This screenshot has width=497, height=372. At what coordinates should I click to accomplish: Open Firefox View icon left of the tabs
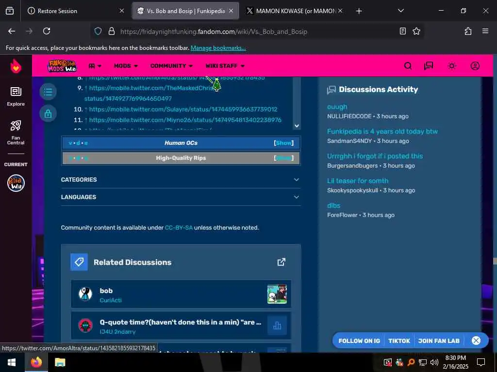click(10, 11)
